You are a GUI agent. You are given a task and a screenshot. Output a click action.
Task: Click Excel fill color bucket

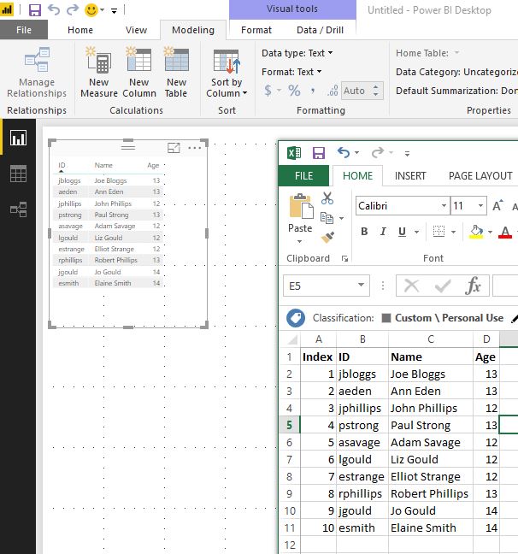(476, 232)
